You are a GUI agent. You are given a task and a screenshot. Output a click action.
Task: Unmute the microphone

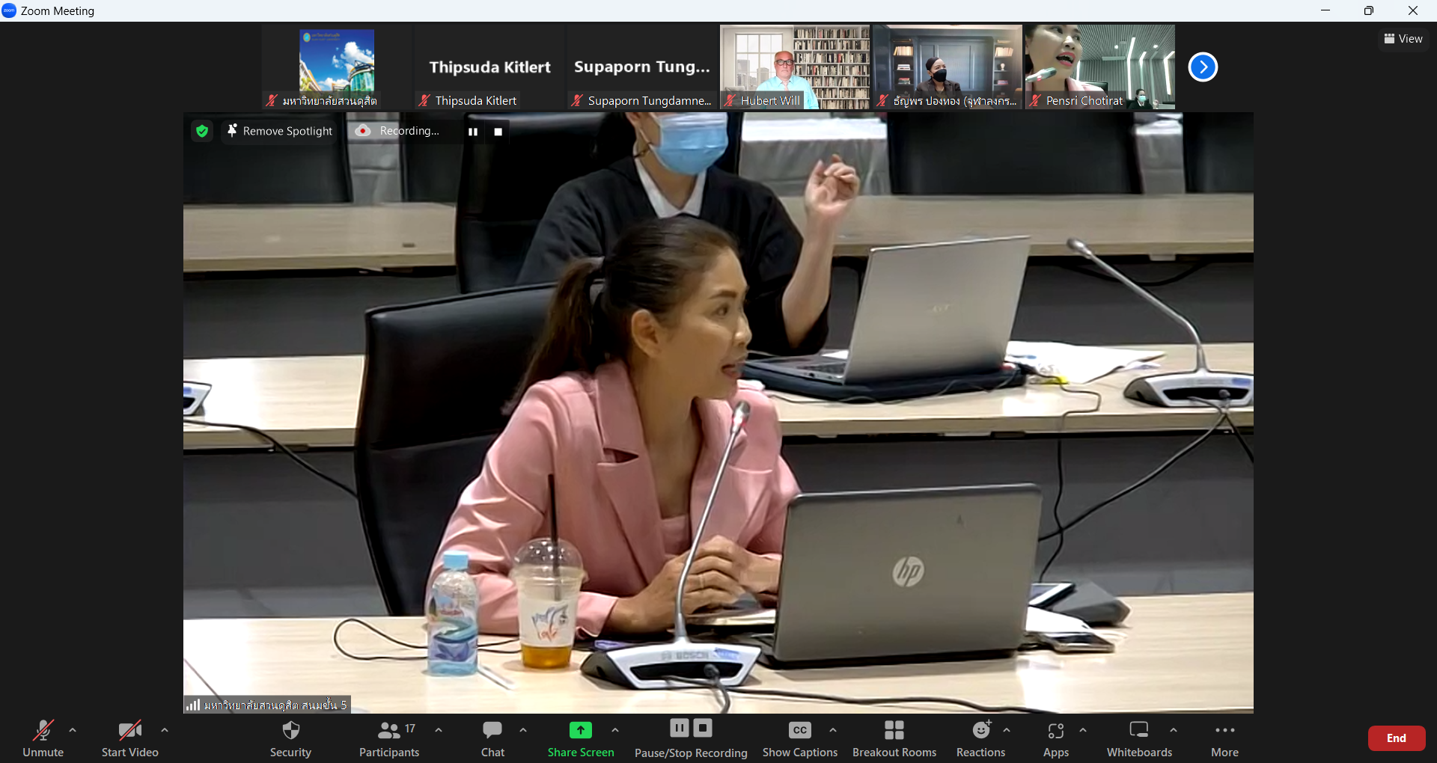tap(43, 731)
